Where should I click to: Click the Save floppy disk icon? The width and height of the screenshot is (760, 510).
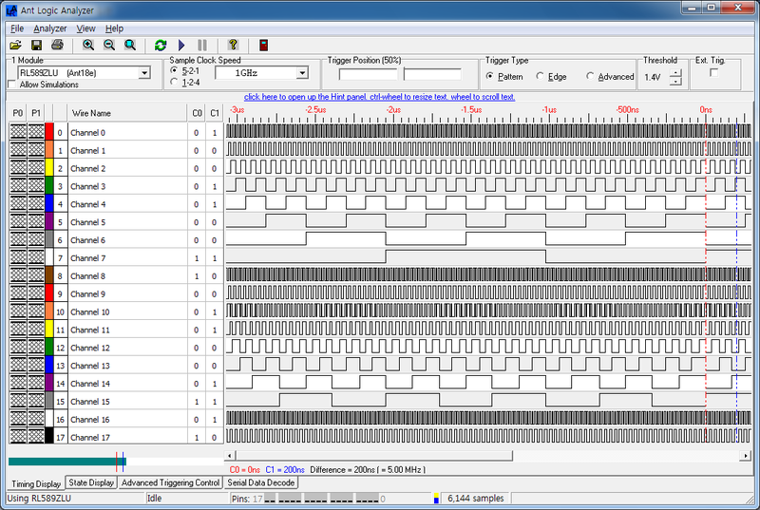[x=36, y=45]
